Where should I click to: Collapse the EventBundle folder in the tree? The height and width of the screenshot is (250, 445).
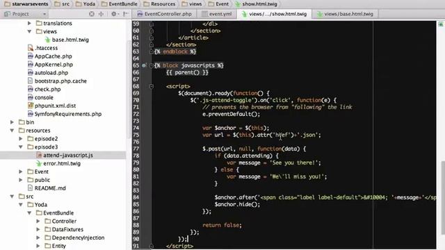pos(29,212)
